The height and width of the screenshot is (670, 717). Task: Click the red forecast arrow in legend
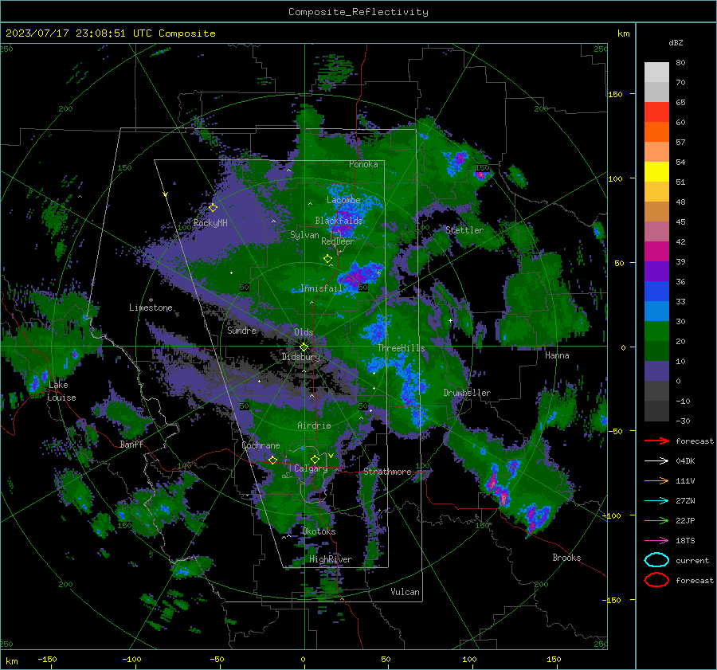pos(656,441)
